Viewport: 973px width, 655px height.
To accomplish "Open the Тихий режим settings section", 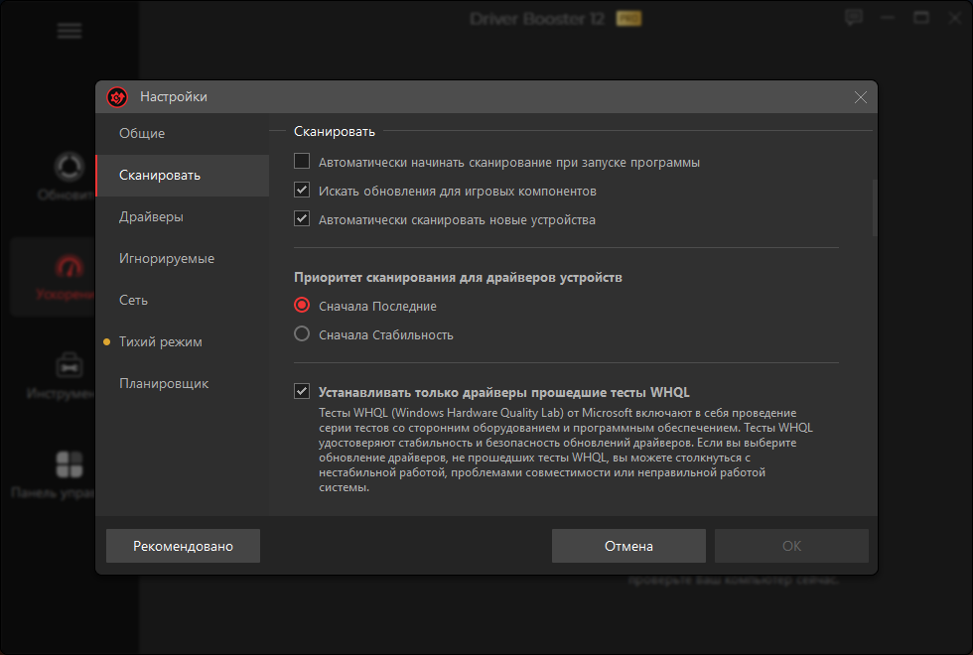I will coord(160,342).
